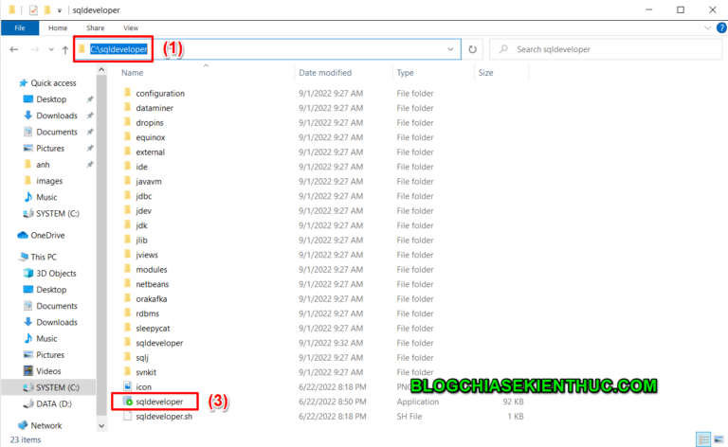Select the jdk folder in list
The height and width of the screenshot is (447, 728).
(x=143, y=225)
